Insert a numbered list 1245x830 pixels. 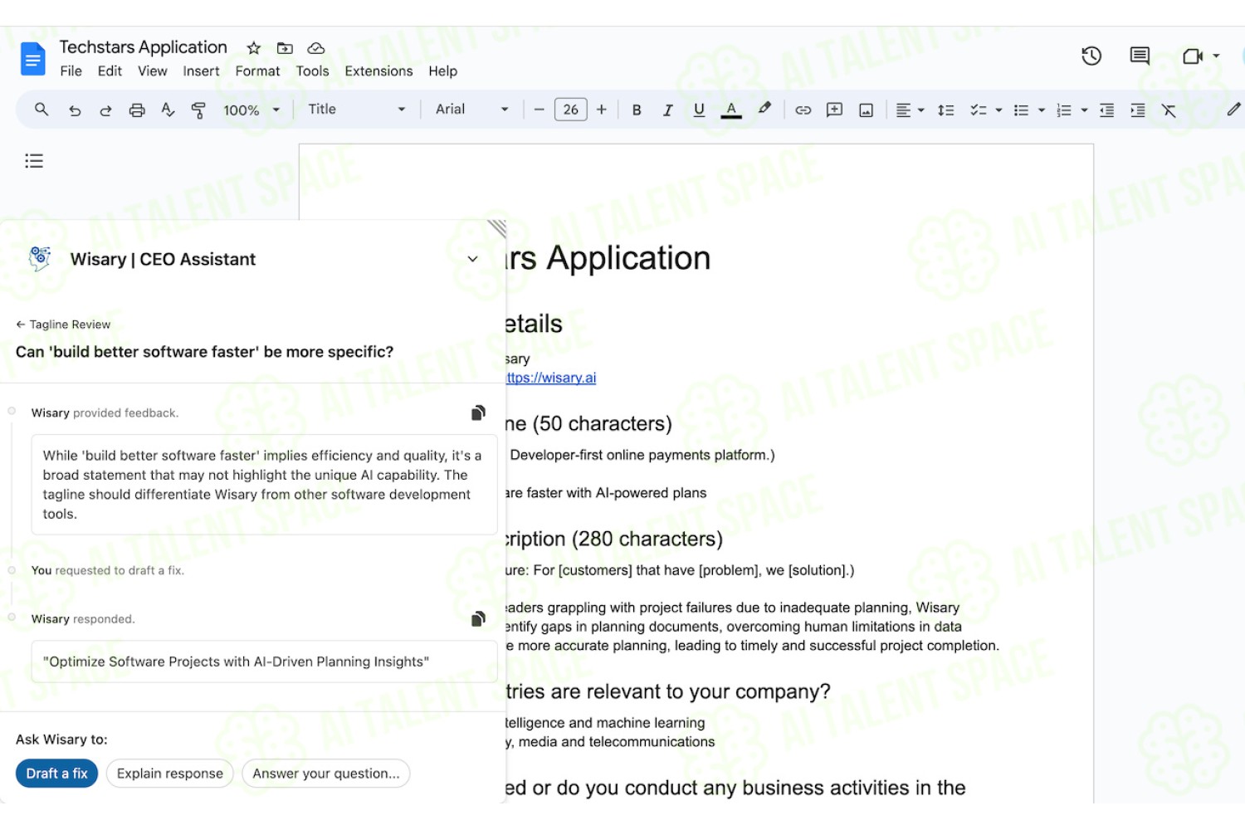pyautogui.click(x=1064, y=110)
